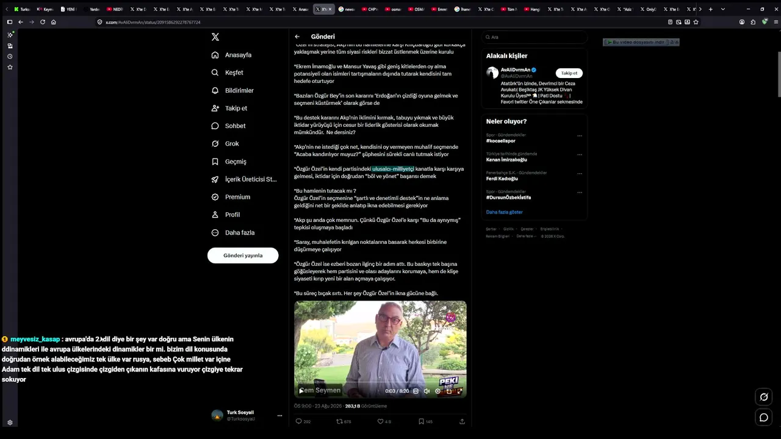Go back in browser history

coord(21,22)
